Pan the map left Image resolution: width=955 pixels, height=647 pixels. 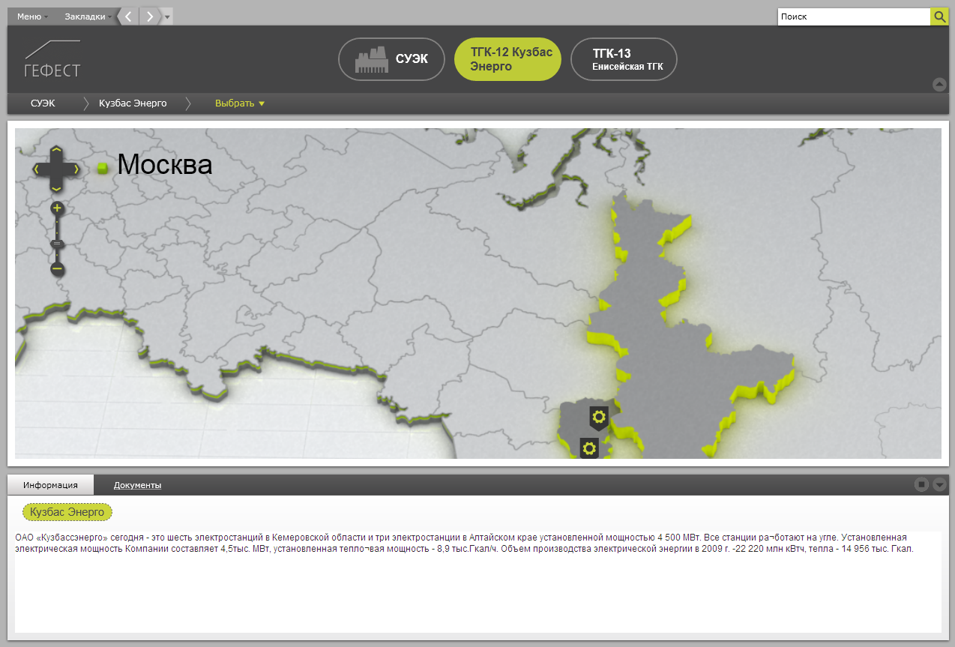point(37,169)
